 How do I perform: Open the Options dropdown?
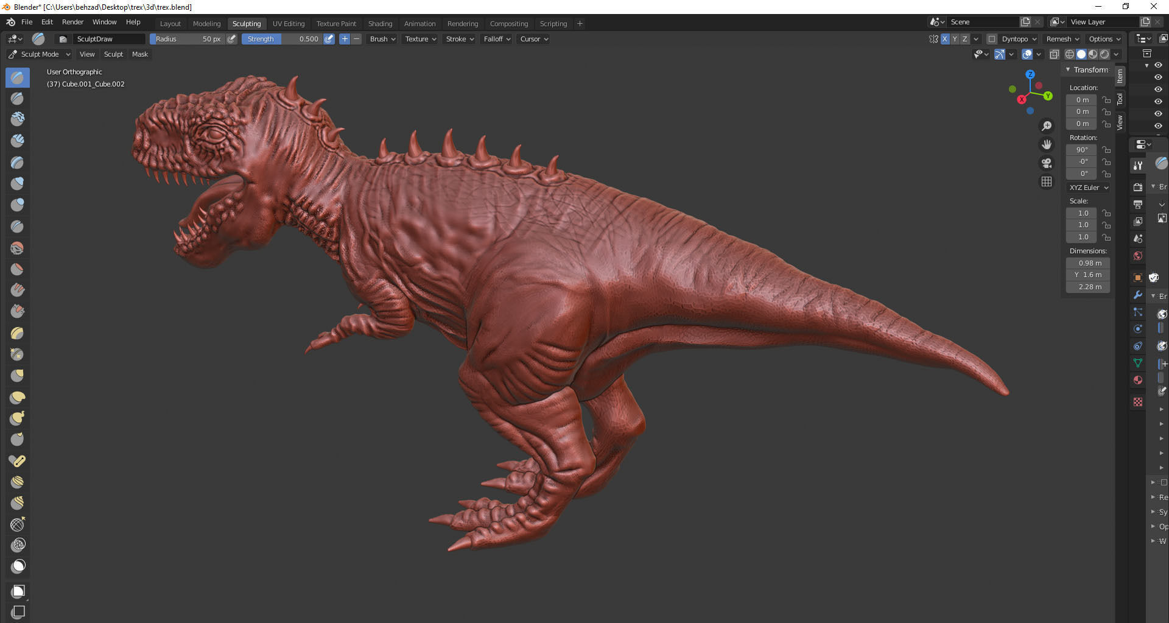coord(1104,39)
